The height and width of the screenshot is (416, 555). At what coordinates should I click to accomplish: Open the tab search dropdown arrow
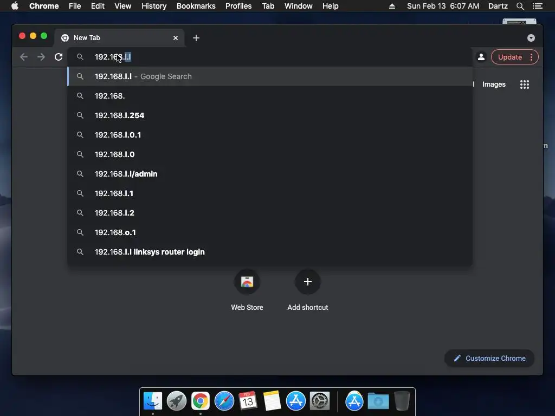click(531, 38)
